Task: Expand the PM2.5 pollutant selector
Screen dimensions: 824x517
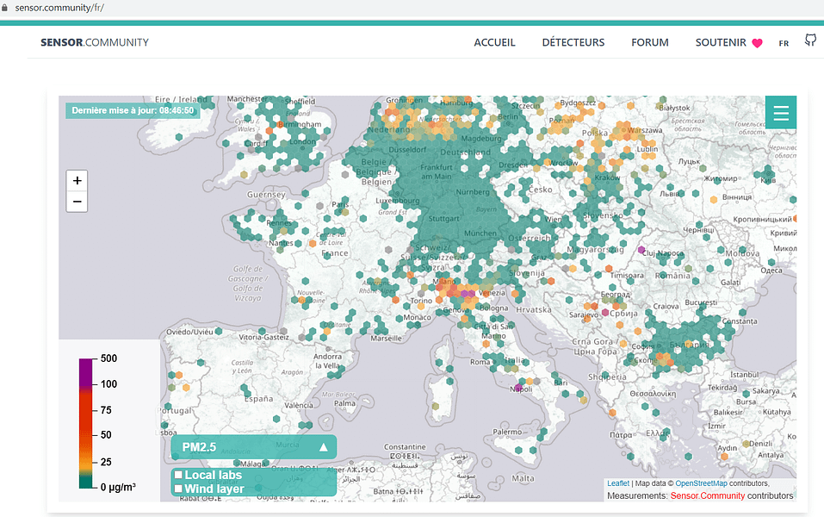Action: [x=254, y=447]
